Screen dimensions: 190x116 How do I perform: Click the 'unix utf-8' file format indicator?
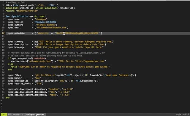(182, 115)
